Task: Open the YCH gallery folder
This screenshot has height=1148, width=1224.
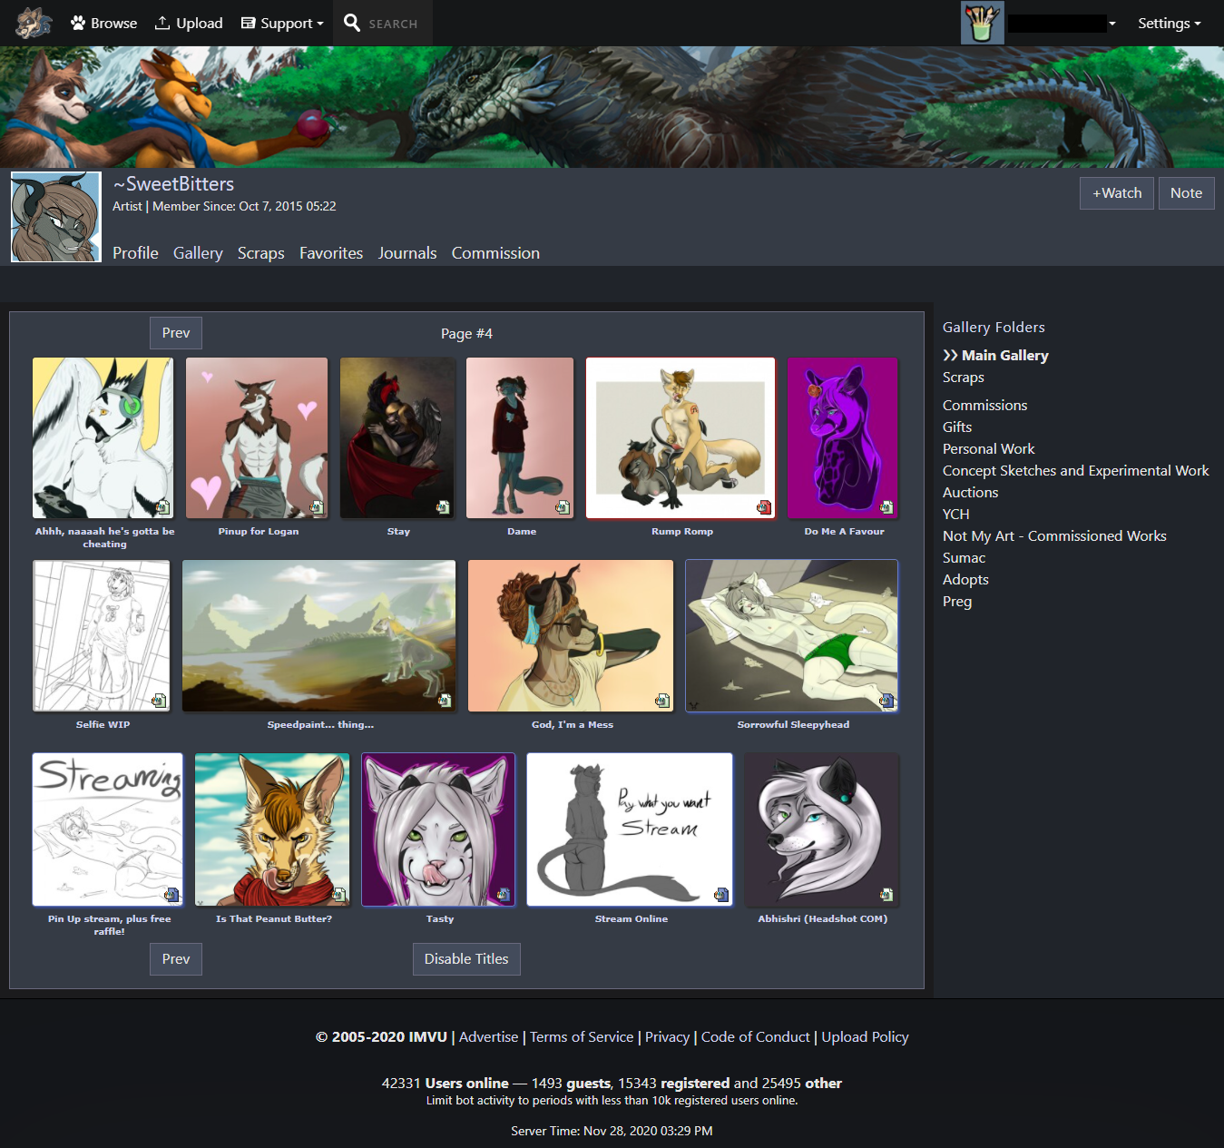Action: 956,515
